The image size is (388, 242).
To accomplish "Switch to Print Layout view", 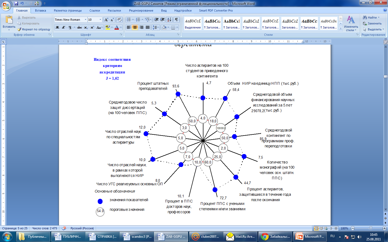I will coord(317,228).
